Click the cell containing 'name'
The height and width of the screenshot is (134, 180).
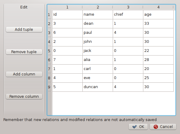98,14
